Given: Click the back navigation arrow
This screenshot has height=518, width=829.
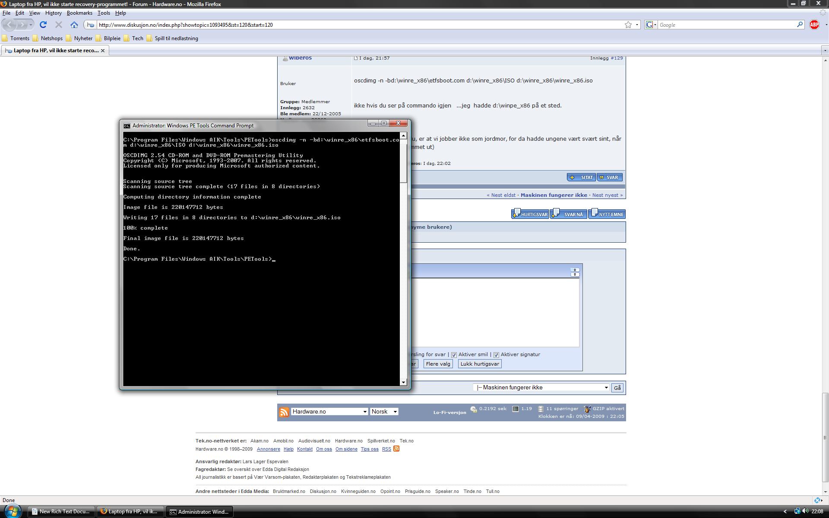Looking at the screenshot, I should coord(10,25).
